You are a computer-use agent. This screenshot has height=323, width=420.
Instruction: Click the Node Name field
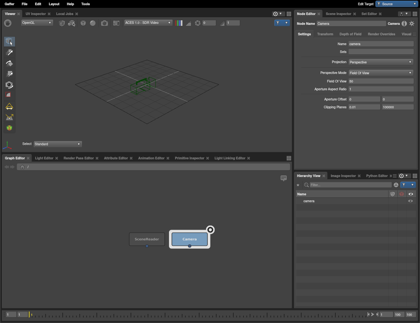click(351, 24)
